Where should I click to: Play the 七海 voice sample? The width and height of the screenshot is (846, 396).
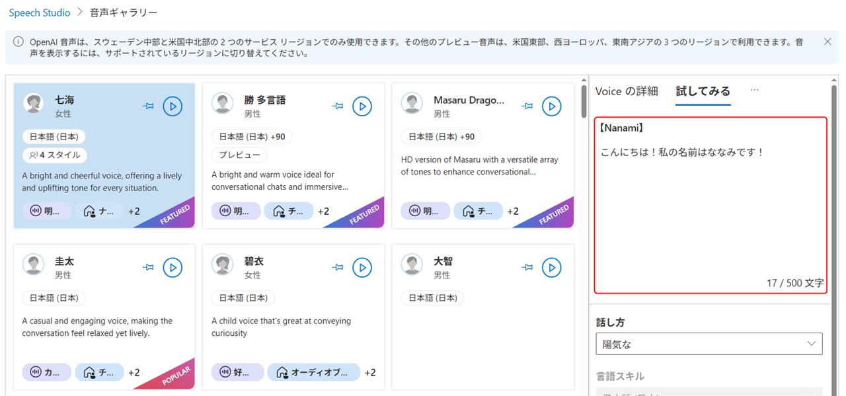173,106
